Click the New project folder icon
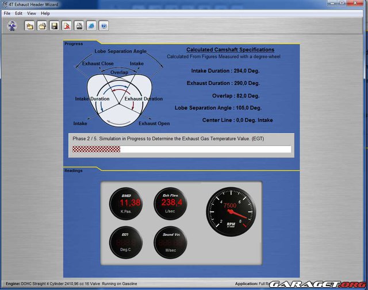This screenshot has height=290, width=368. point(29,26)
